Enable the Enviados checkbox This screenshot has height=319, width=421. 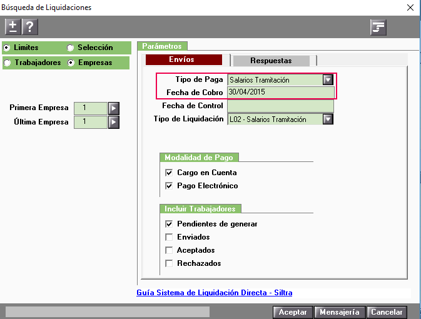click(169, 237)
